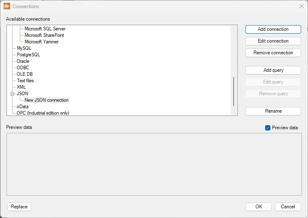Image resolution: width=308 pixels, height=218 pixels.
Task: Click the Add query button
Action: [273, 71]
